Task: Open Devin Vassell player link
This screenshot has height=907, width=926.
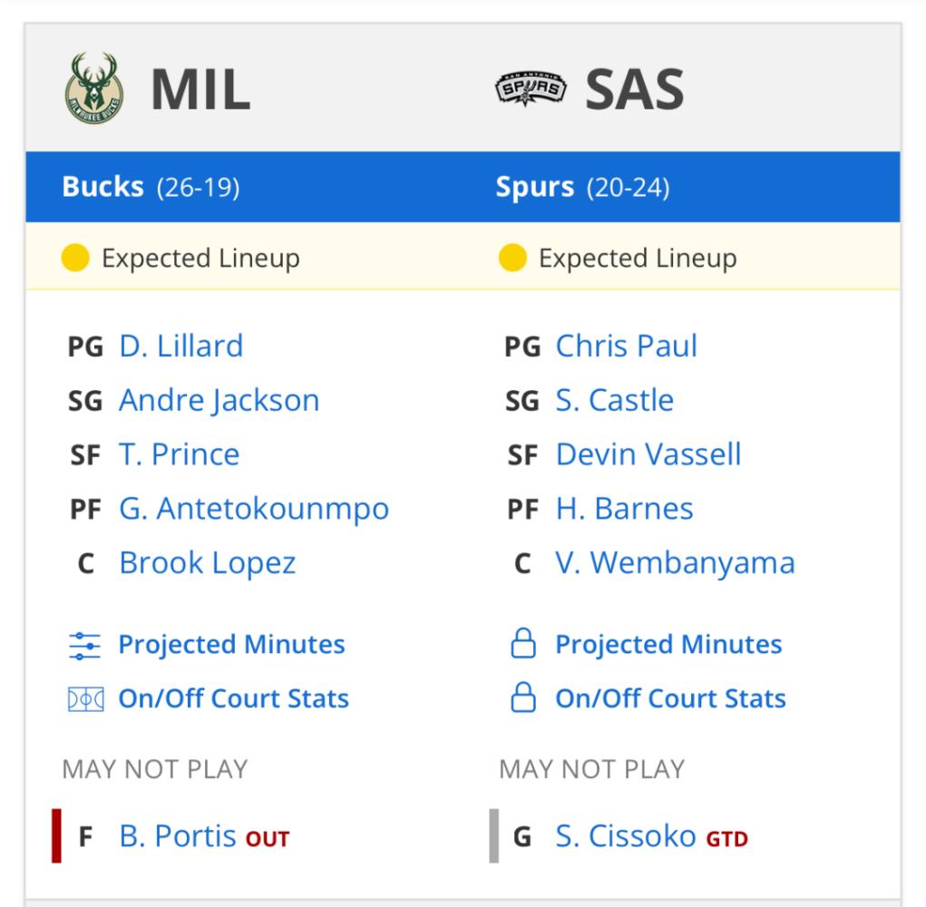Action: [648, 454]
